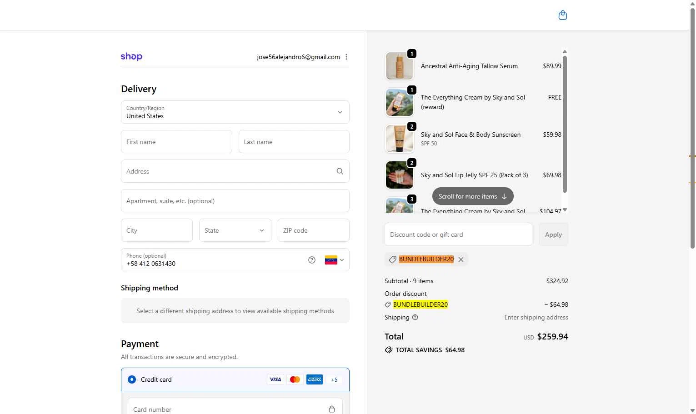Open the Country/Region dropdown
Image resolution: width=696 pixels, height=414 pixels.
pos(235,112)
